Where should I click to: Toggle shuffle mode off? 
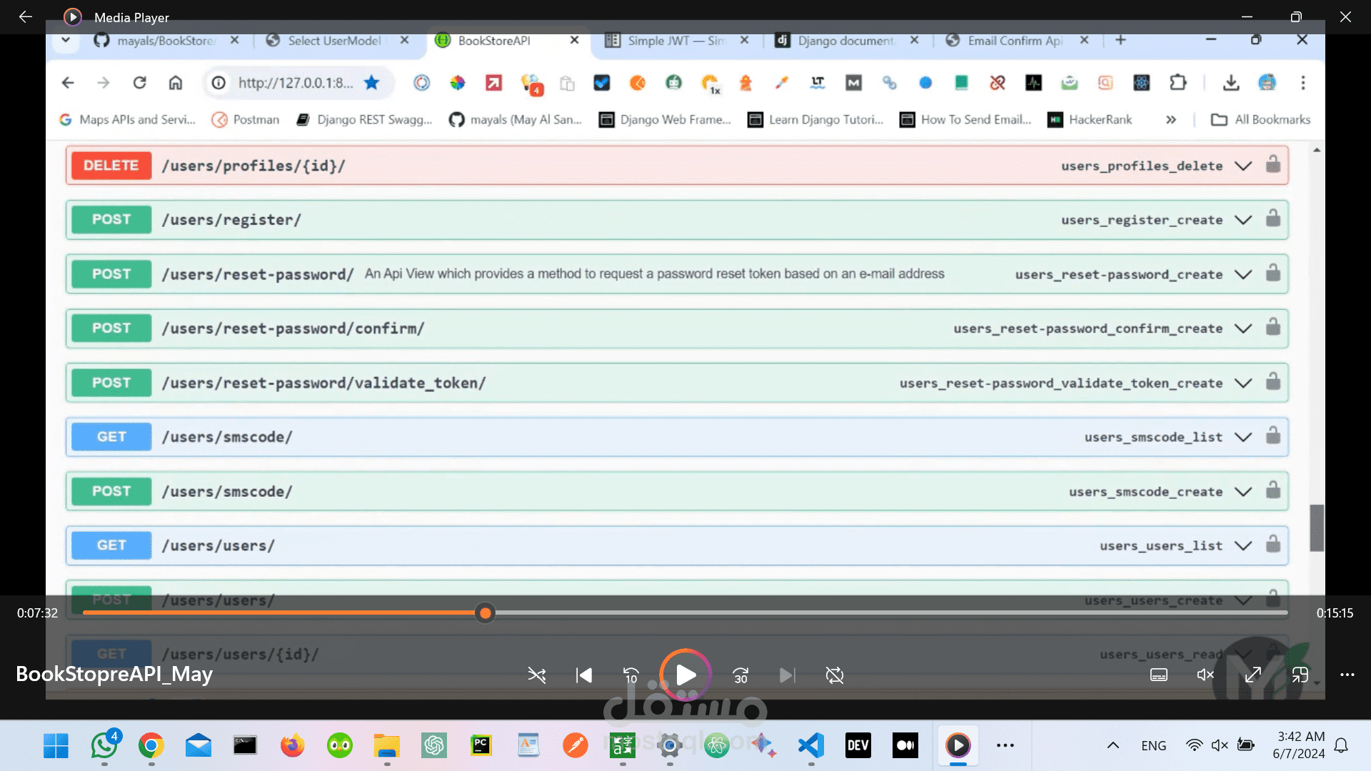click(x=536, y=675)
